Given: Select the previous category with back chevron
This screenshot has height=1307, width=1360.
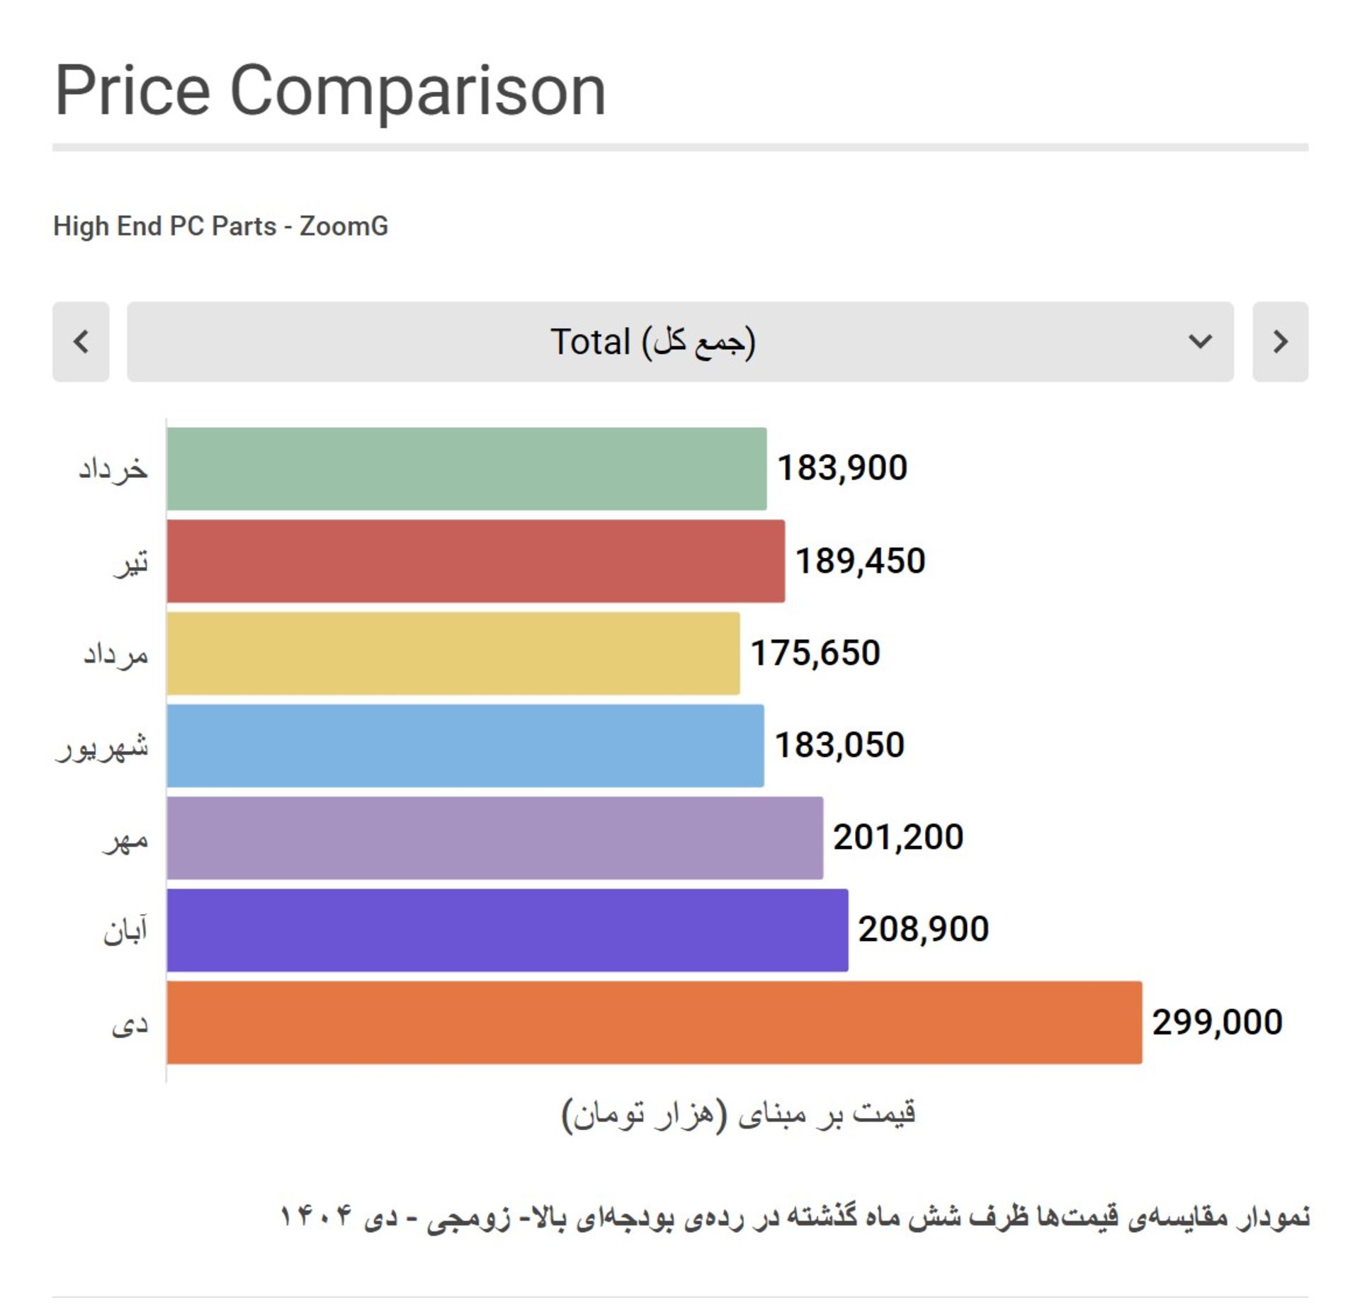Looking at the screenshot, I should (x=82, y=343).
